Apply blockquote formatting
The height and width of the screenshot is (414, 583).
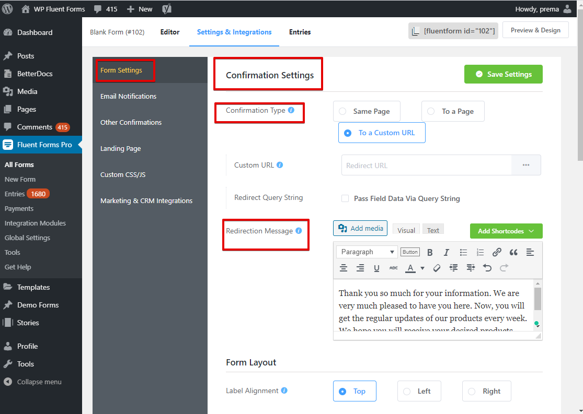pyautogui.click(x=513, y=253)
